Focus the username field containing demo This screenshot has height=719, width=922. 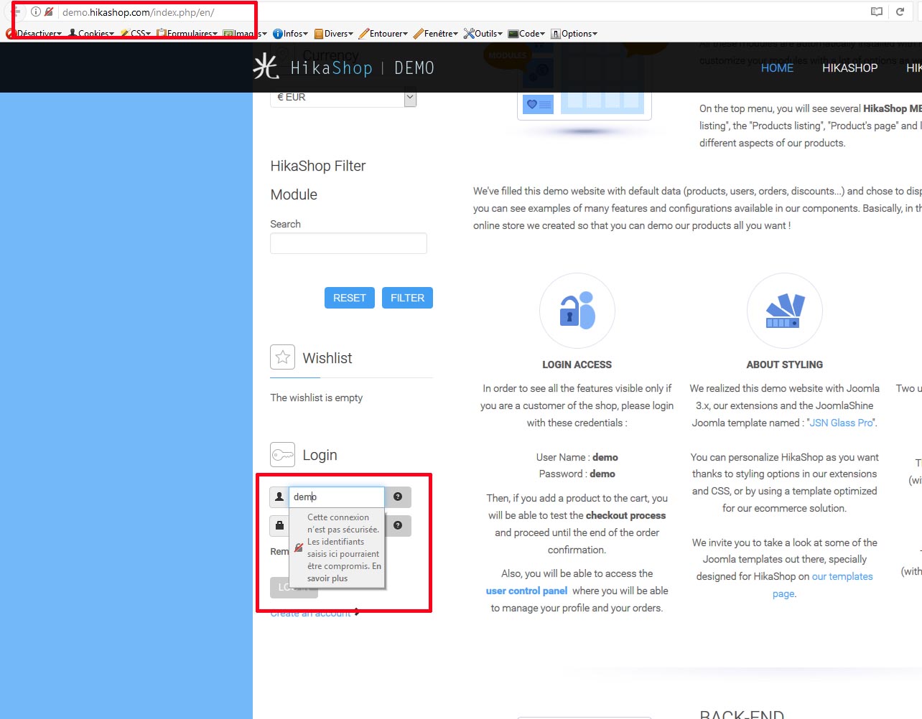coord(337,497)
